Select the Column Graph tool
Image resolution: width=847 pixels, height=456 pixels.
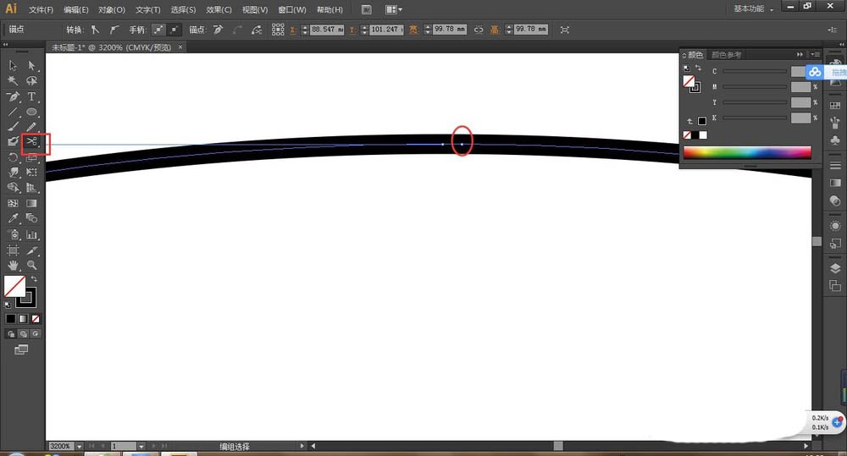click(x=32, y=234)
